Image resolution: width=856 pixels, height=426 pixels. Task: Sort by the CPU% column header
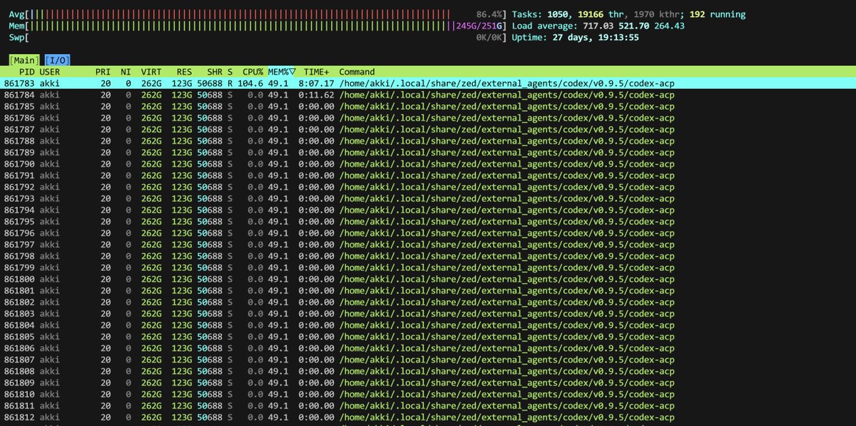tap(253, 72)
